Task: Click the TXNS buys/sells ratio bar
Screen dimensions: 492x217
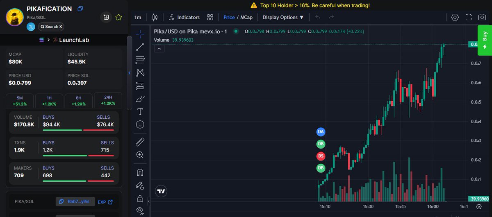Action: (78, 156)
